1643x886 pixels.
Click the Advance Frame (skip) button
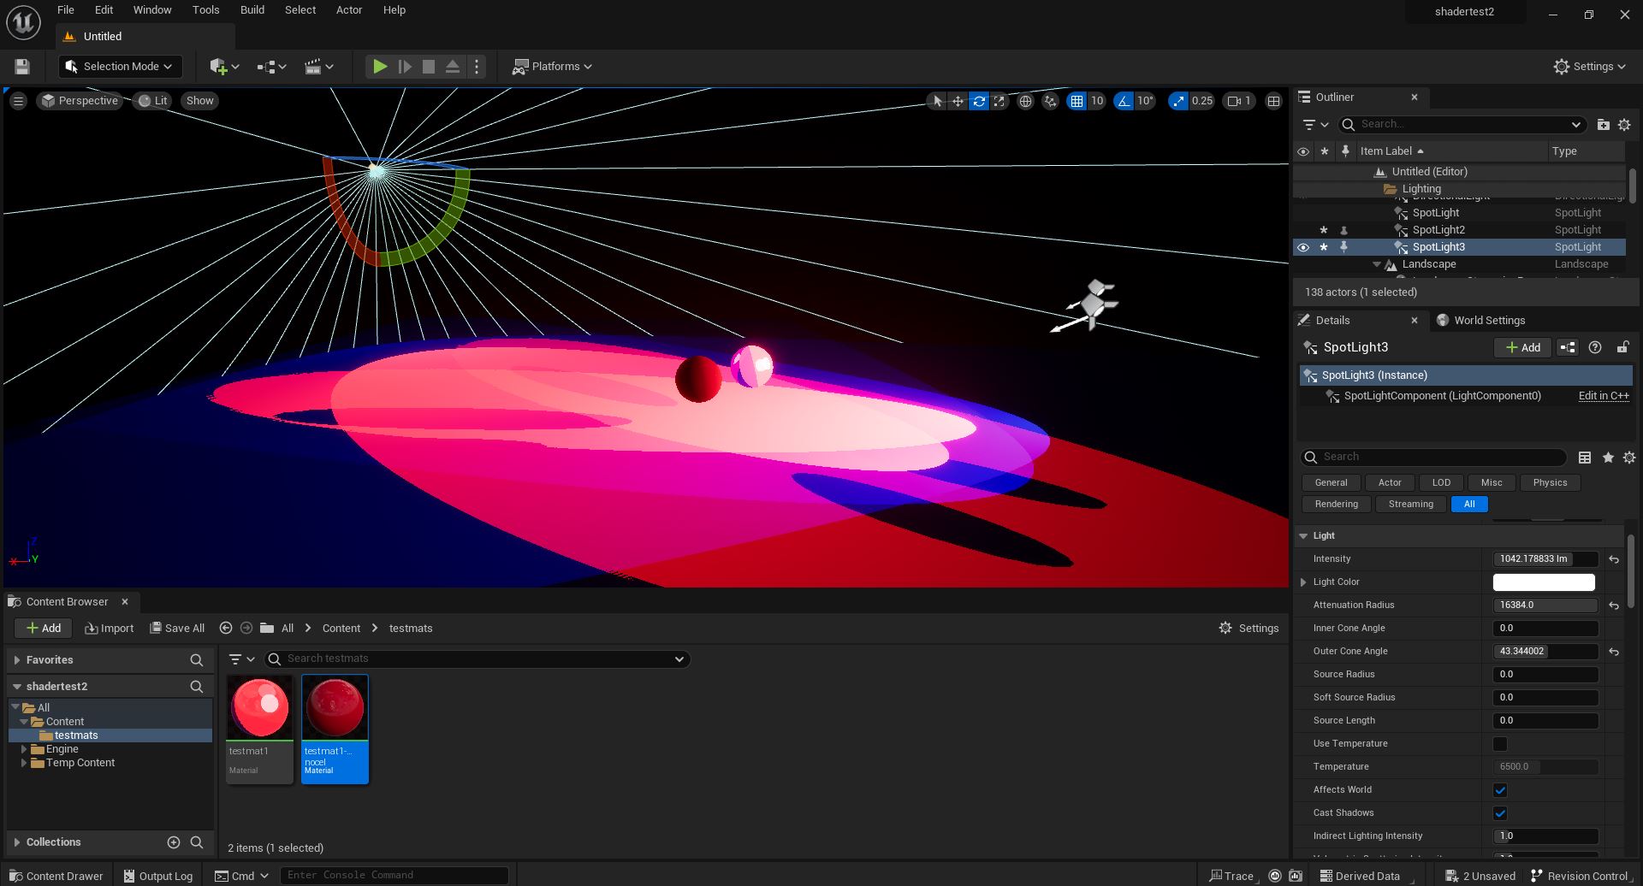tap(405, 66)
